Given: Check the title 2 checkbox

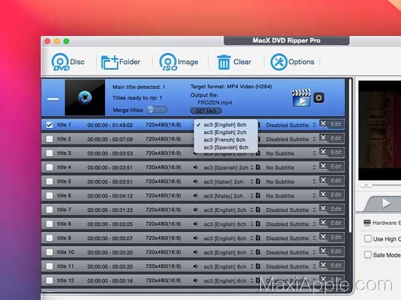Looking at the screenshot, I should point(49,139).
